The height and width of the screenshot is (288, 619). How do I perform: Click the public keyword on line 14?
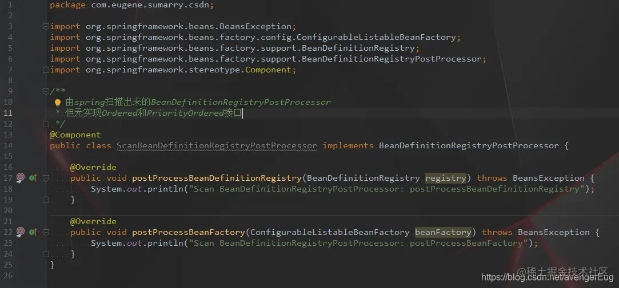pos(65,146)
